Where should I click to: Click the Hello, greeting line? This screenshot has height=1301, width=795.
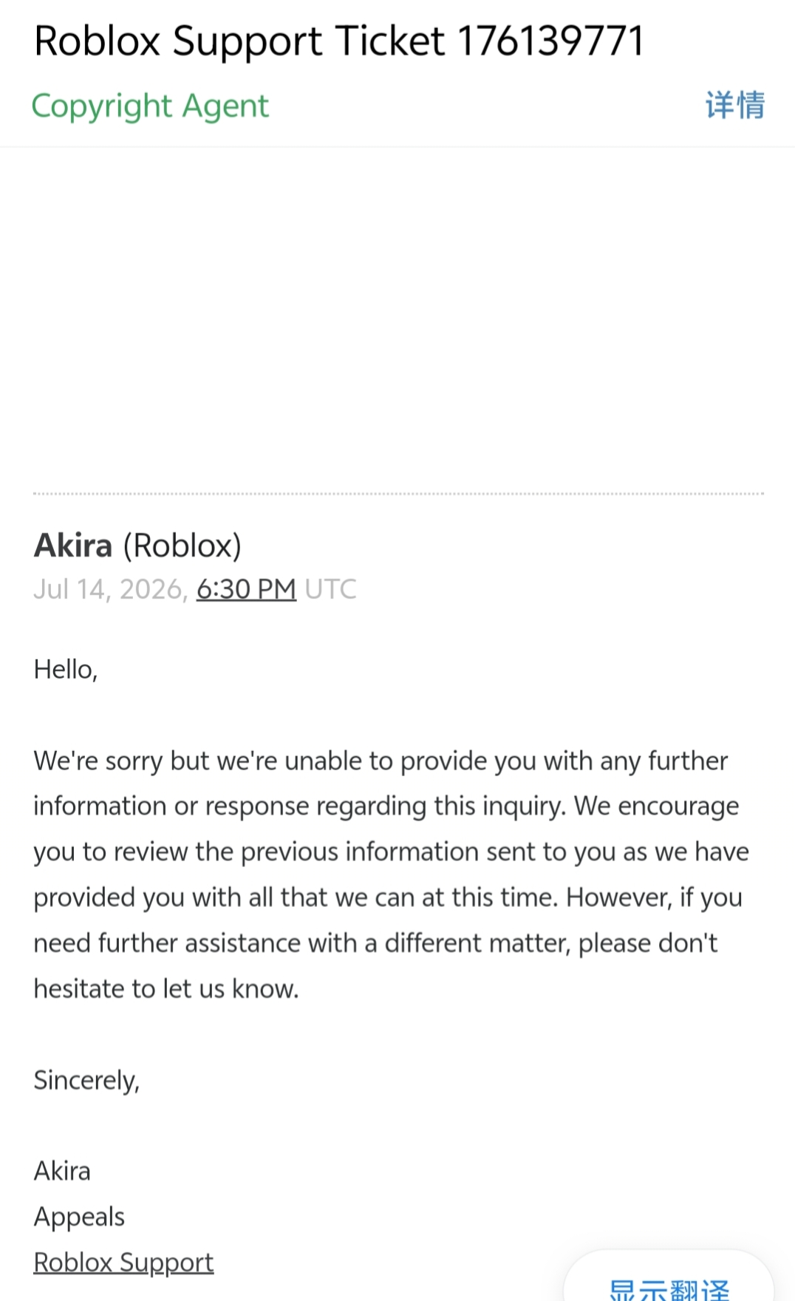click(66, 670)
